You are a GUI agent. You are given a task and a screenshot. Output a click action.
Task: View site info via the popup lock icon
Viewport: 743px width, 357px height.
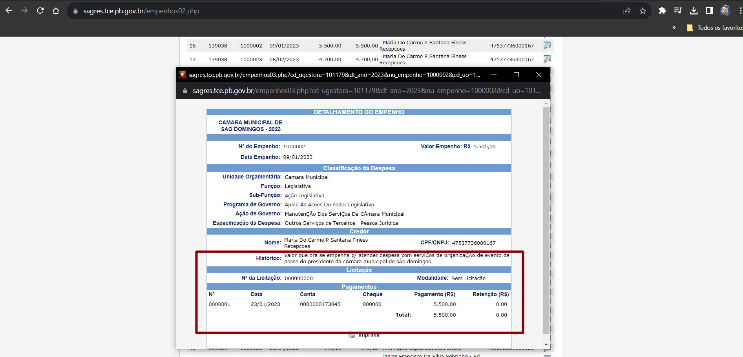[185, 91]
